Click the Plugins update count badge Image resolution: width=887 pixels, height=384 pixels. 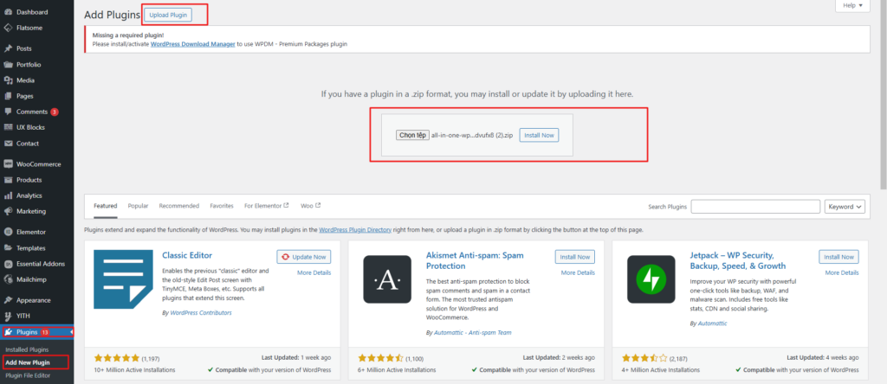click(45, 332)
